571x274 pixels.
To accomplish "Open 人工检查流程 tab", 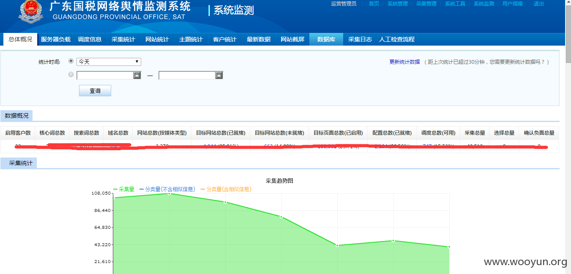I will [397, 39].
